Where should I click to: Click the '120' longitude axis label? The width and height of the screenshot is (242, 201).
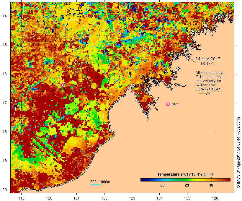(49, 198)
